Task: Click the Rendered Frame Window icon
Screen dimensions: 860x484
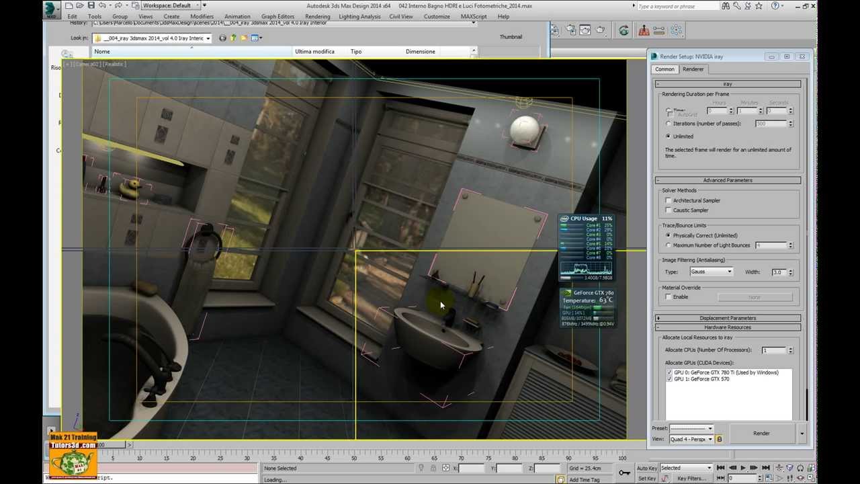Action: click(x=585, y=30)
